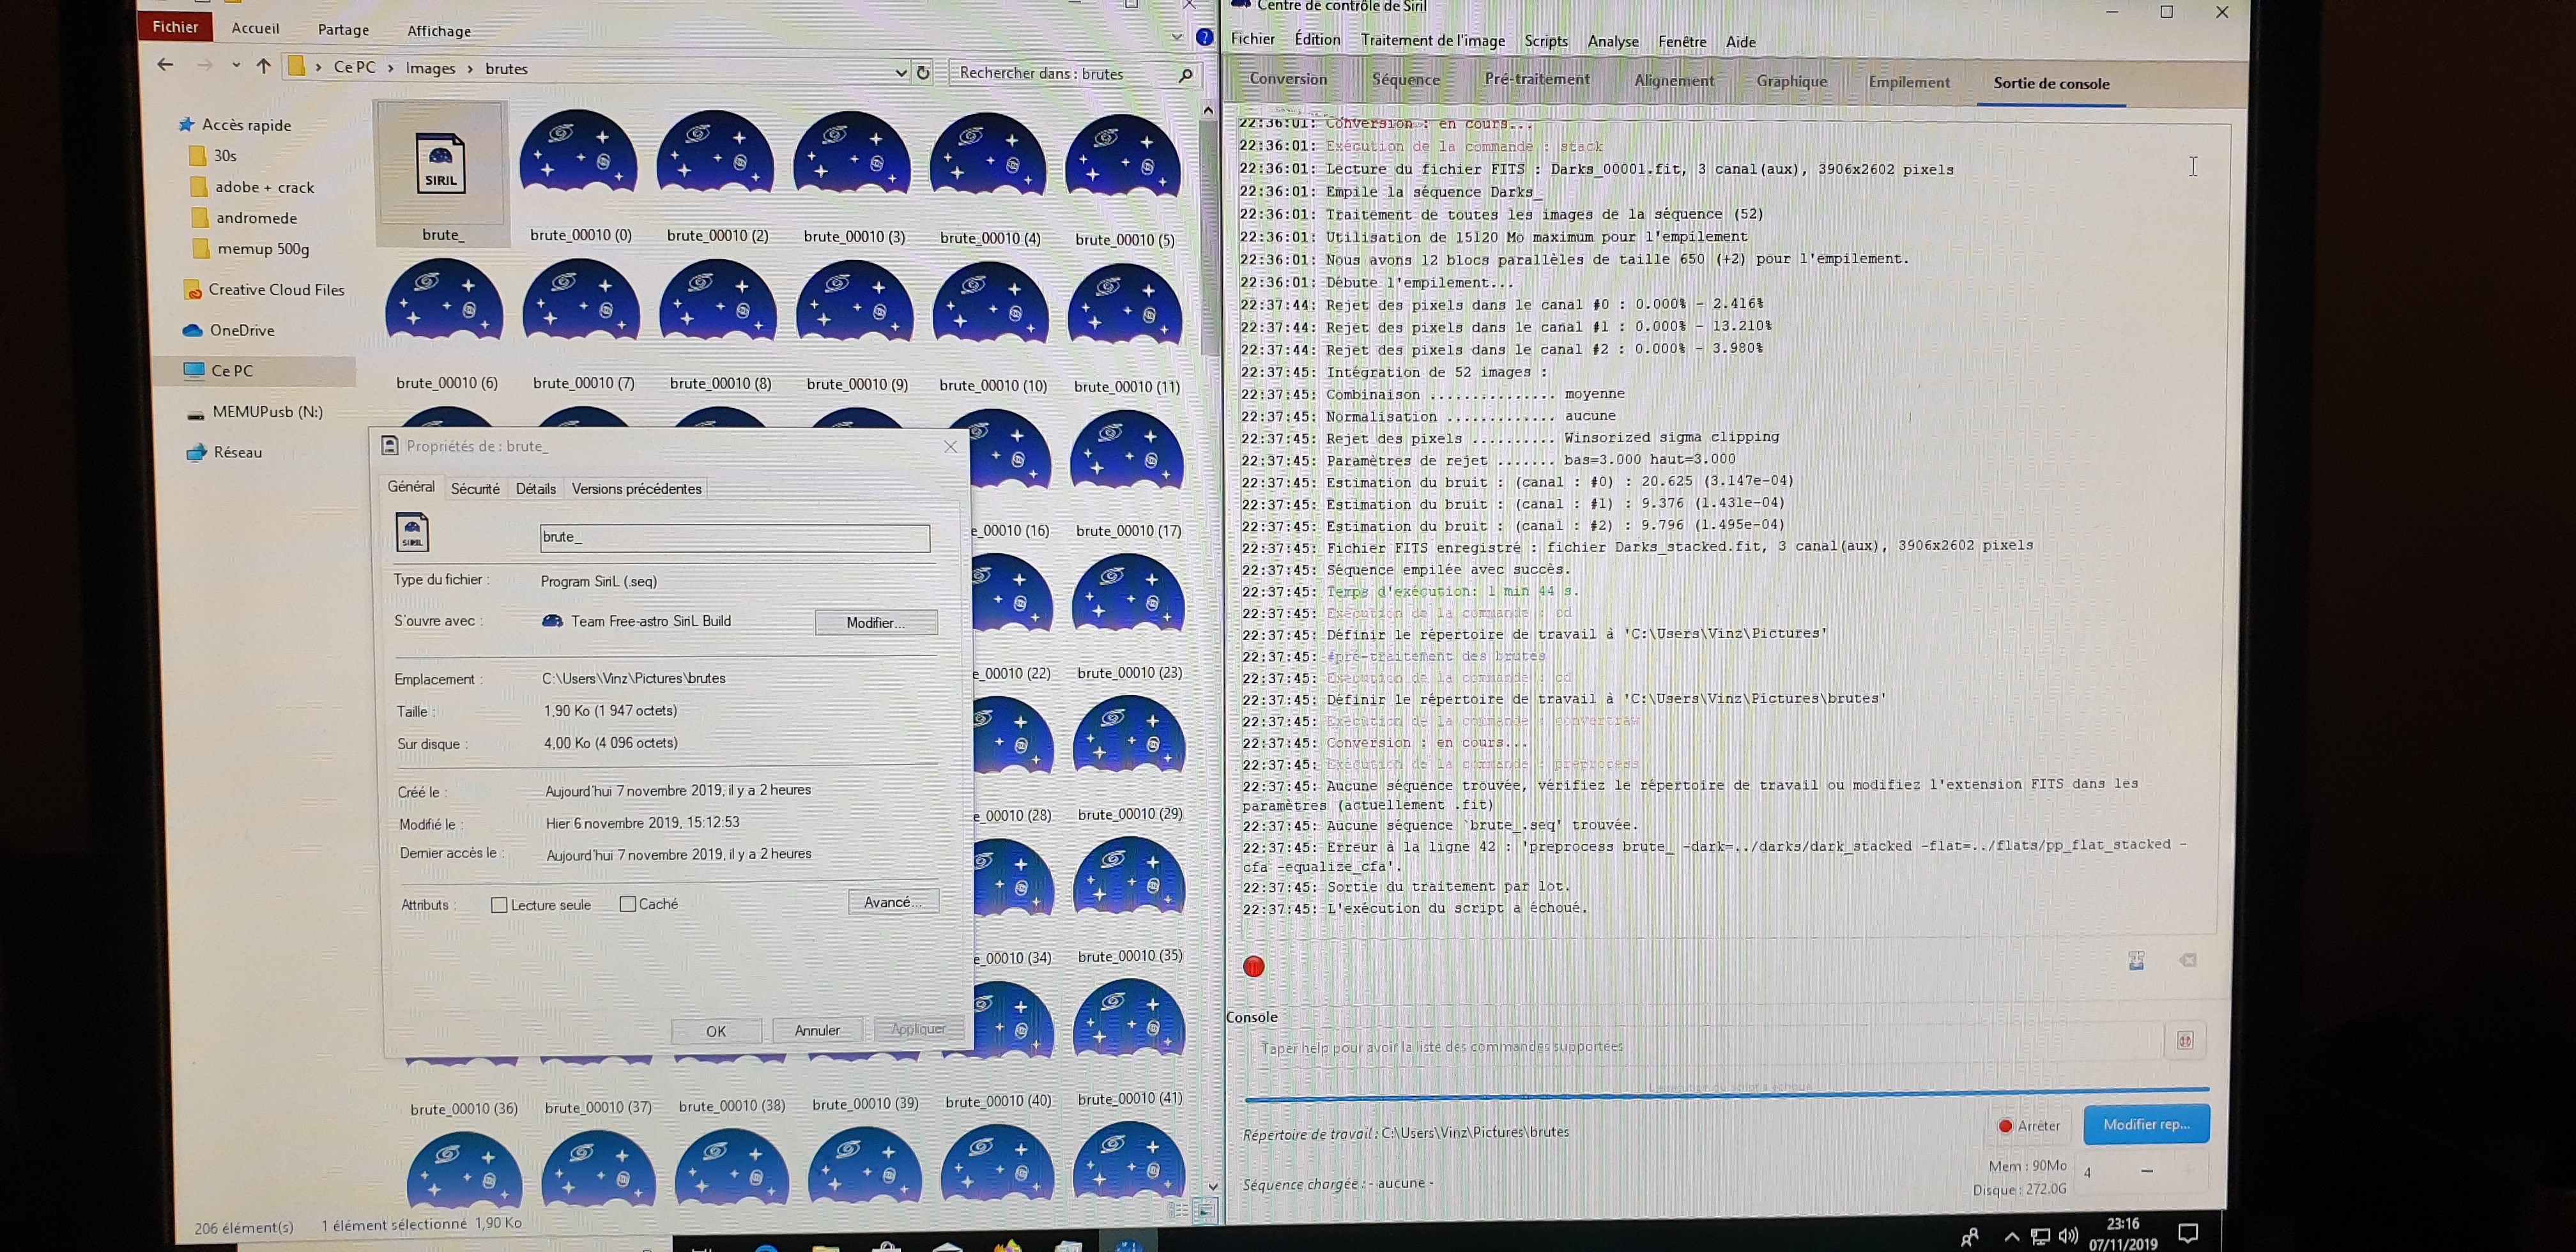Click the icon button beside the command field
This screenshot has width=2576, height=1252.
[2185, 1041]
